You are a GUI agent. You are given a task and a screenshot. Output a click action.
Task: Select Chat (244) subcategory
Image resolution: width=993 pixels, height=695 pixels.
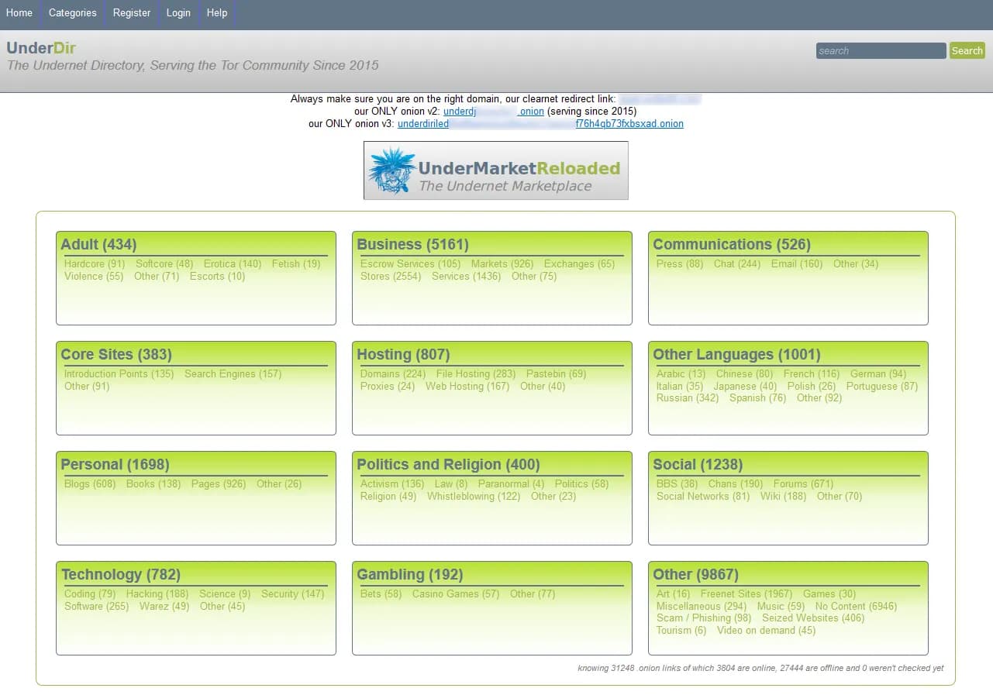pyautogui.click(x=737, y=264)
